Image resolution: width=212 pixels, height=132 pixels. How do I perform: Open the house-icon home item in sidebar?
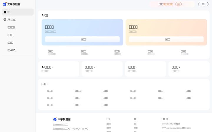pos(18,12)
